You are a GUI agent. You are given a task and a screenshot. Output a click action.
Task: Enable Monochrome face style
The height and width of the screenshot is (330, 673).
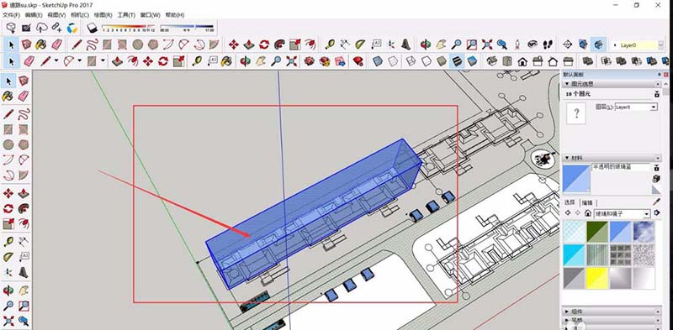[x=472, y=61]
